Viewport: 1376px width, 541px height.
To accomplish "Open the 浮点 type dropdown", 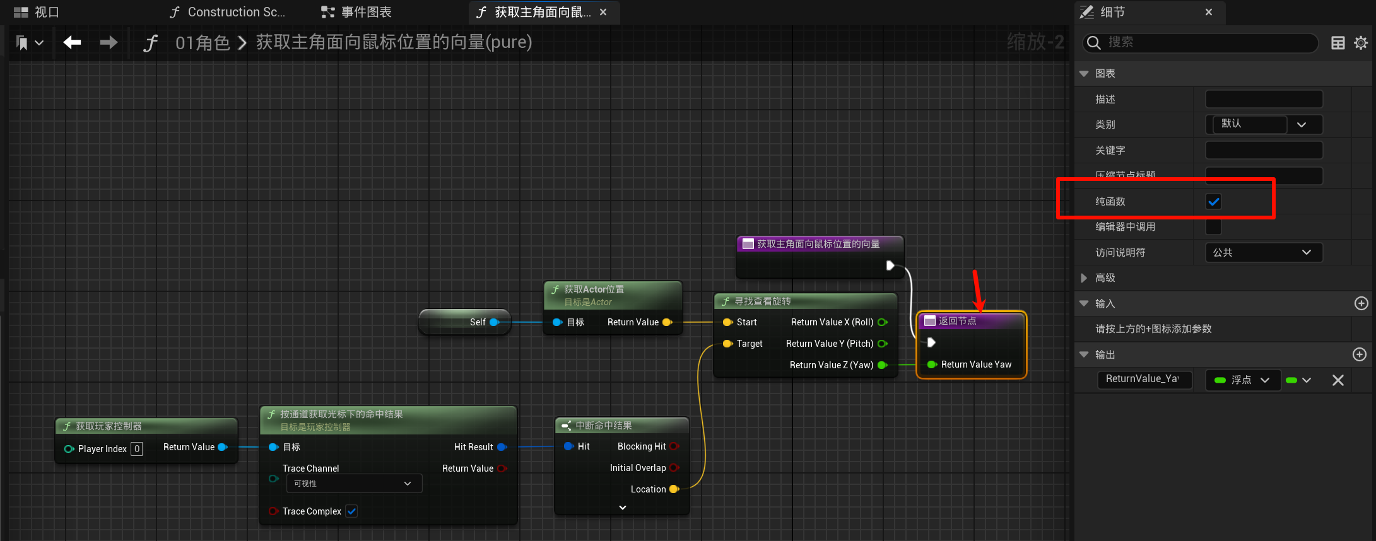I will 1242,380.
